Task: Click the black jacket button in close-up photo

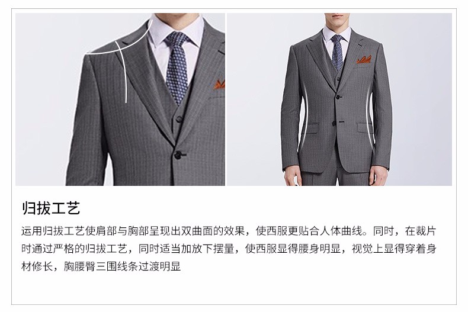Action: pos(178,155)
